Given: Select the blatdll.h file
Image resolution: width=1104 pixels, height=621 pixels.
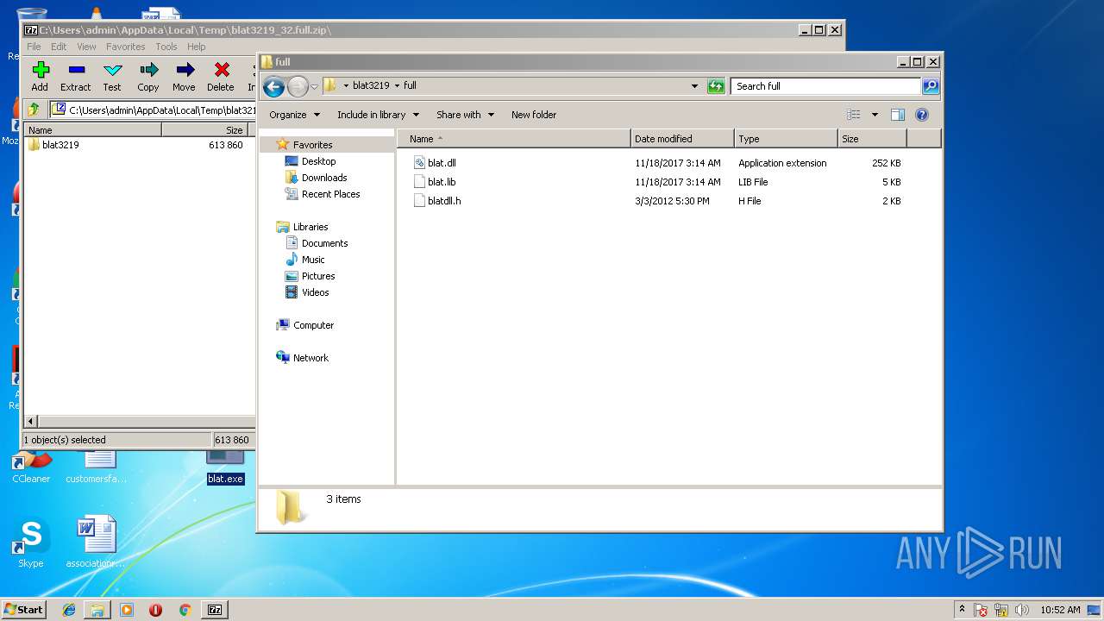Looking at the screenshot, I should click(x=444, y=201).
